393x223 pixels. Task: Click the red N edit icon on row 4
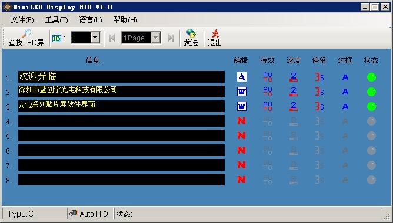tap(241, 121)
